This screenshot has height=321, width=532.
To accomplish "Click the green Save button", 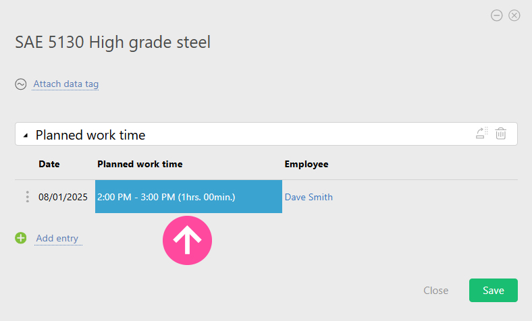I will [494, 290].
